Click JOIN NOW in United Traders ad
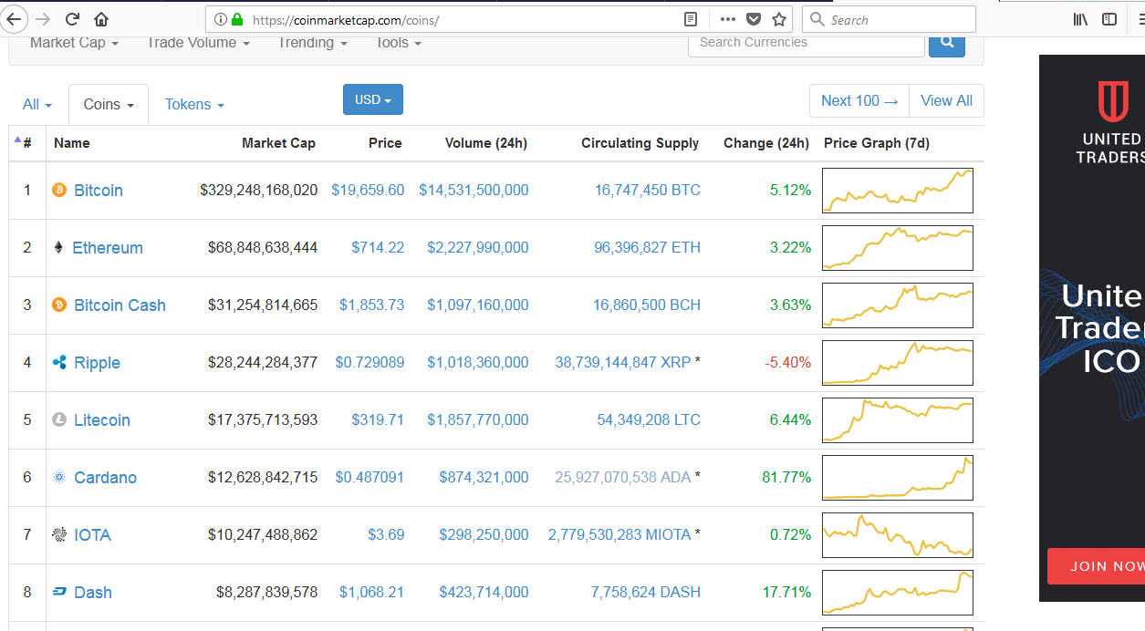This screenshot has height=631, width=1145. [x=1097, y=566]
